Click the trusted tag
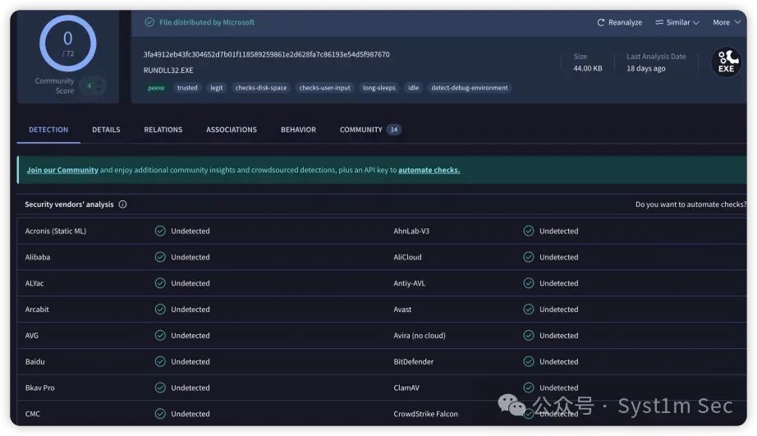The width and height of the screenshot is (757, 436). click(187, 88)
